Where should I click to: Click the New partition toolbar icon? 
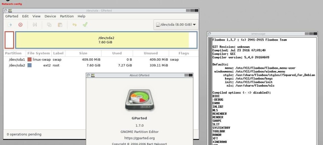pos(10,25)
